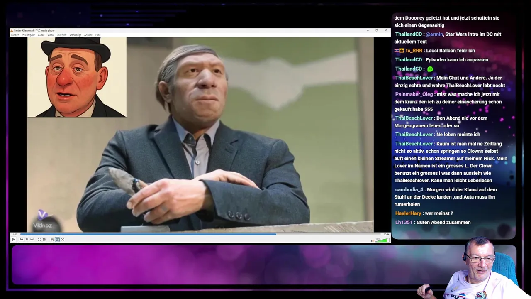Skip to next track in VLC

[32, 239]
